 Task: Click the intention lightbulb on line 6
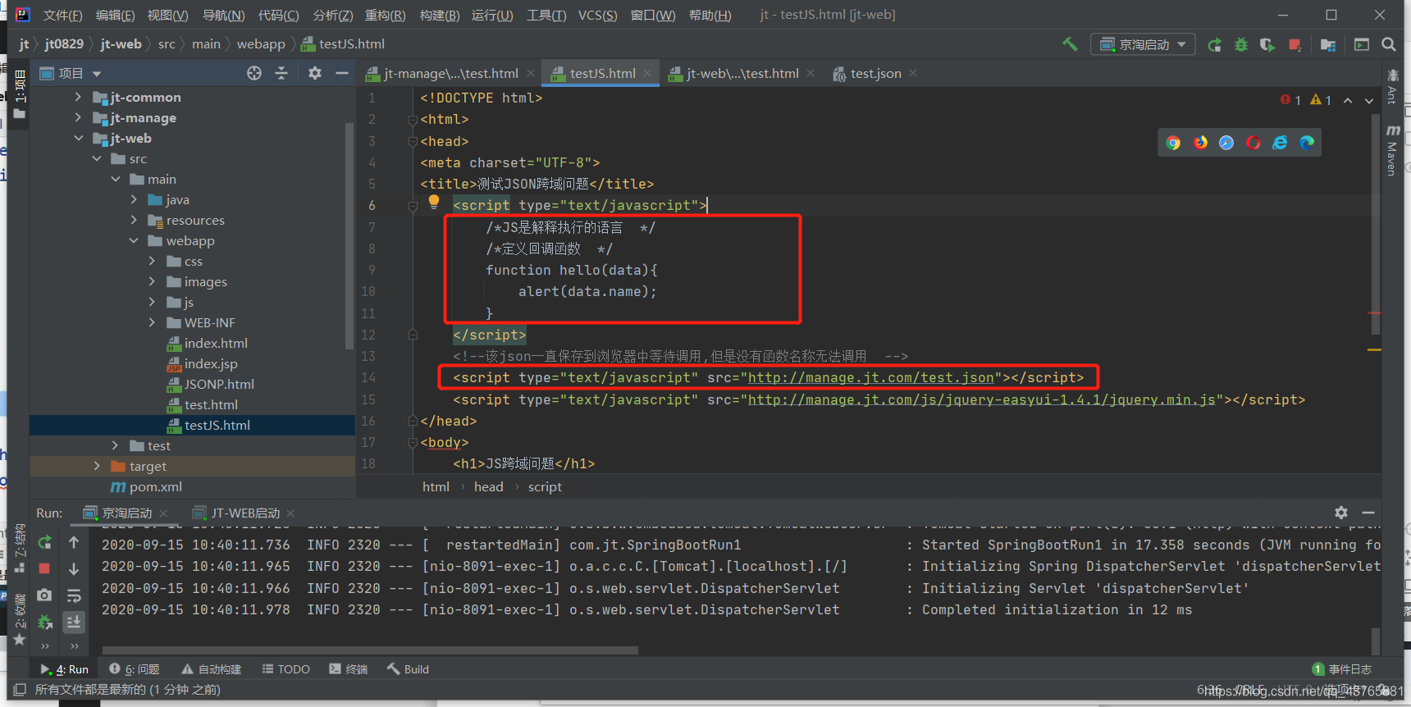pos(434,201)
